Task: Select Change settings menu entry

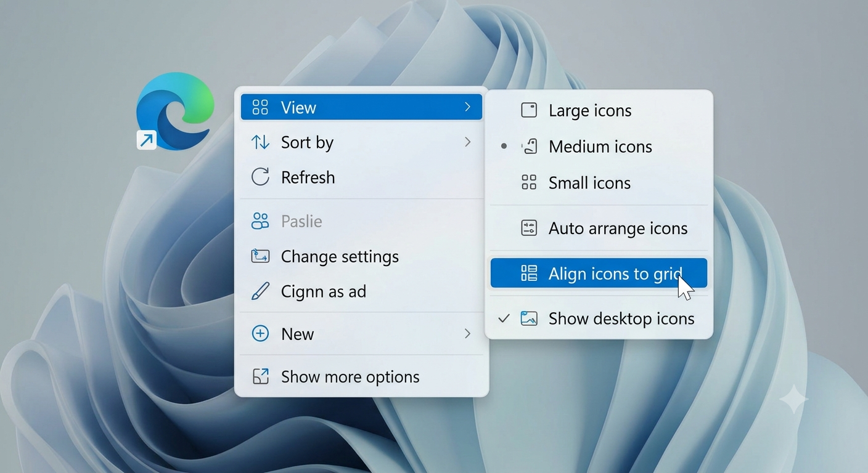Action: click(362, 256)
